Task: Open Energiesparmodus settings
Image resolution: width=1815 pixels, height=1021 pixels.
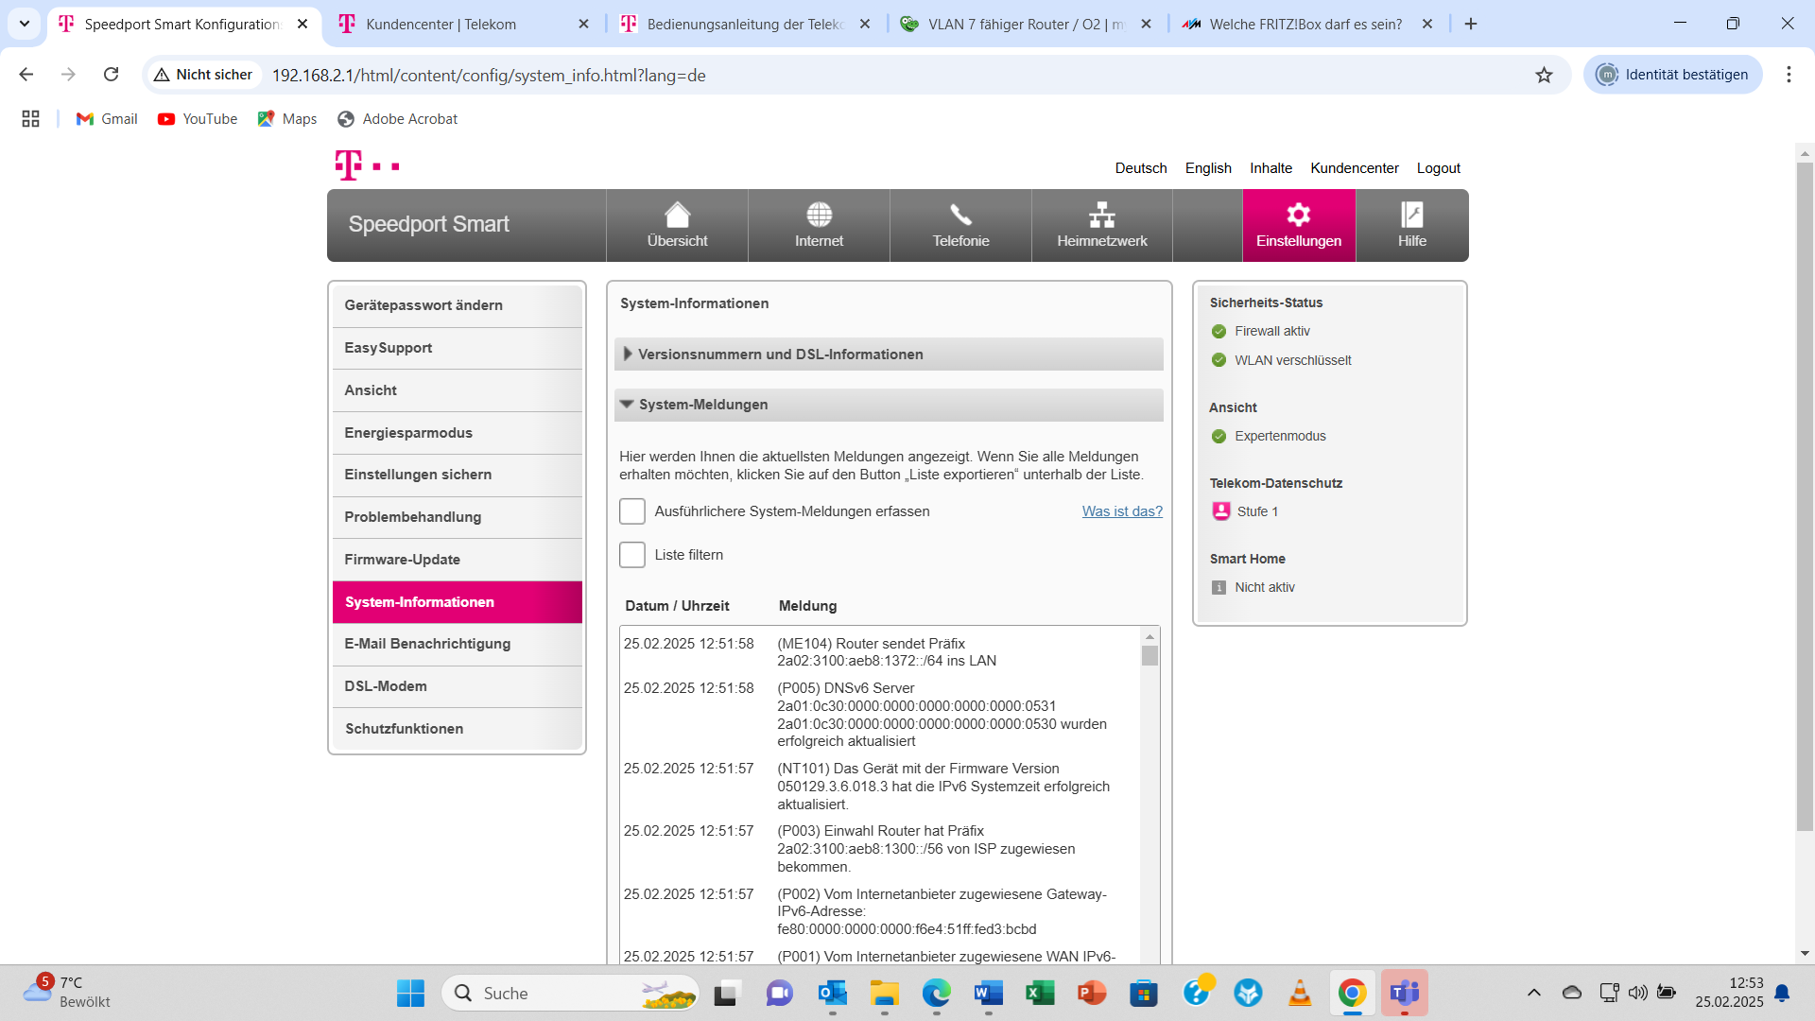Action: (458, 433)
